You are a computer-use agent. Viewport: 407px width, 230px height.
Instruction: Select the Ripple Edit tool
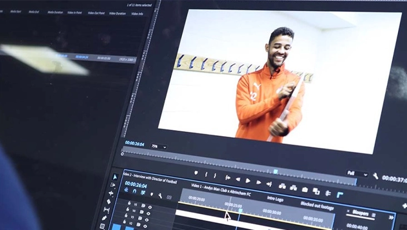tap(111, 193)
